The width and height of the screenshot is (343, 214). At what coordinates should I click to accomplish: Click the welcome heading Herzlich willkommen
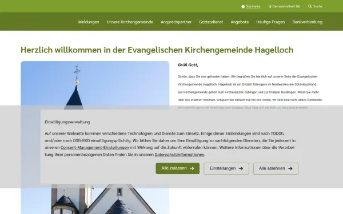[157, 50]
